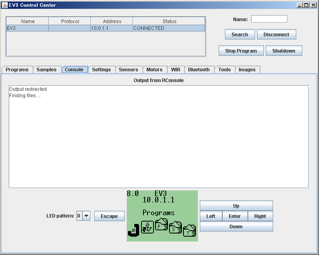Click the Down button

point(236,226)
